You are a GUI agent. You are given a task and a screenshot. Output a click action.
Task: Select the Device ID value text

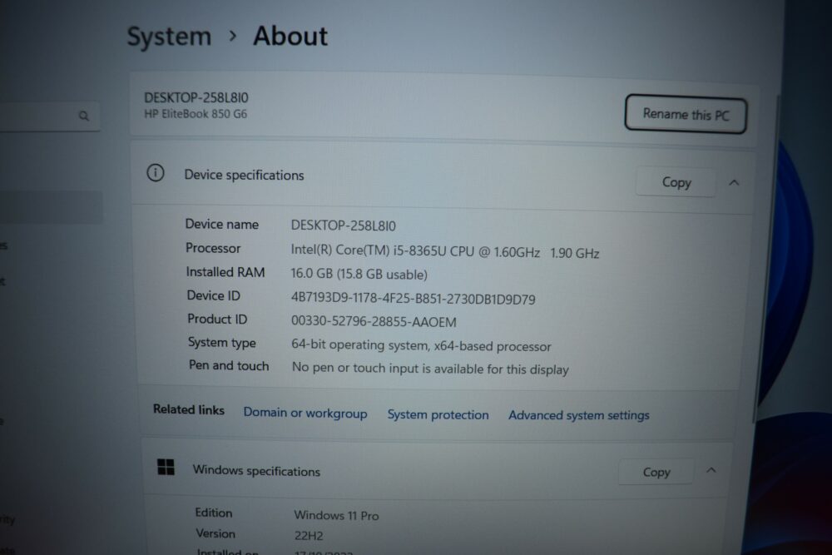click(413, 299)
